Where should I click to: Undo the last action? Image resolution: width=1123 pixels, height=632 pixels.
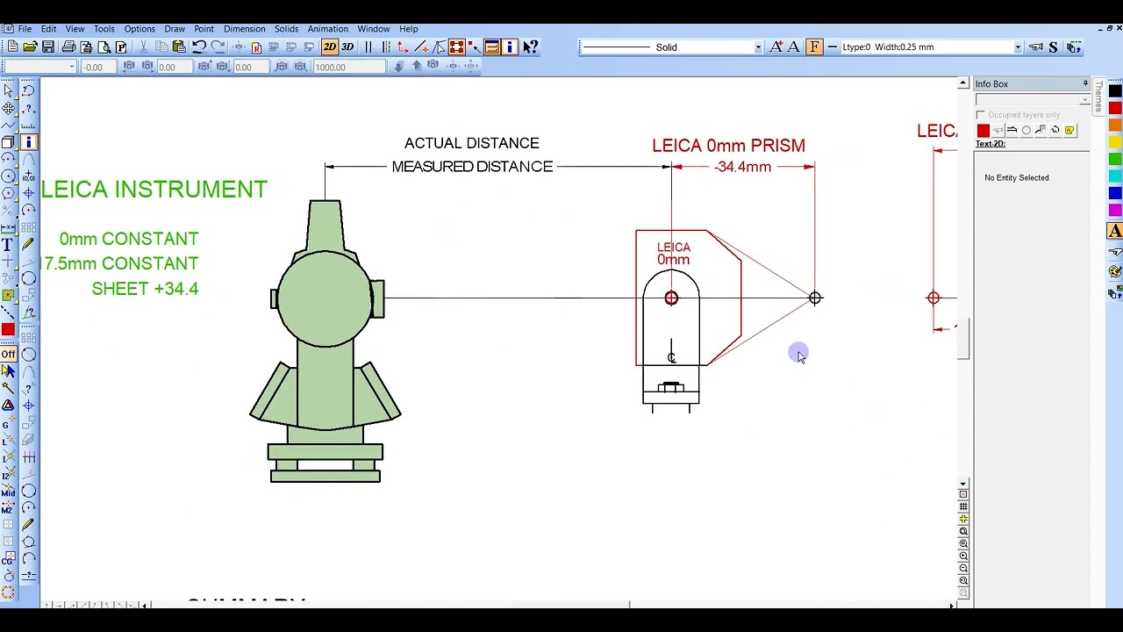click(x=199, y=47)
